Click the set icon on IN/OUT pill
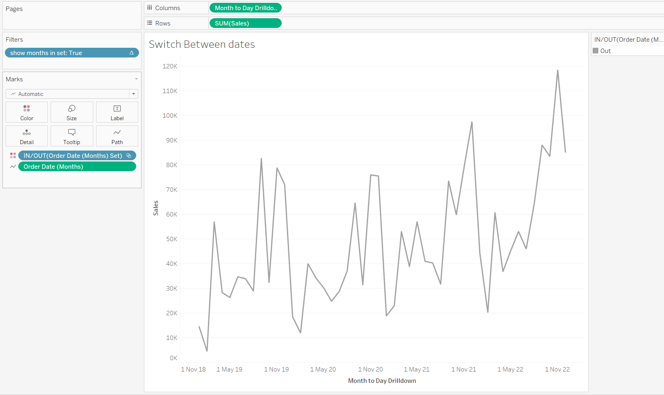Screen dimensions: 664x395 (x=129, y=155)
